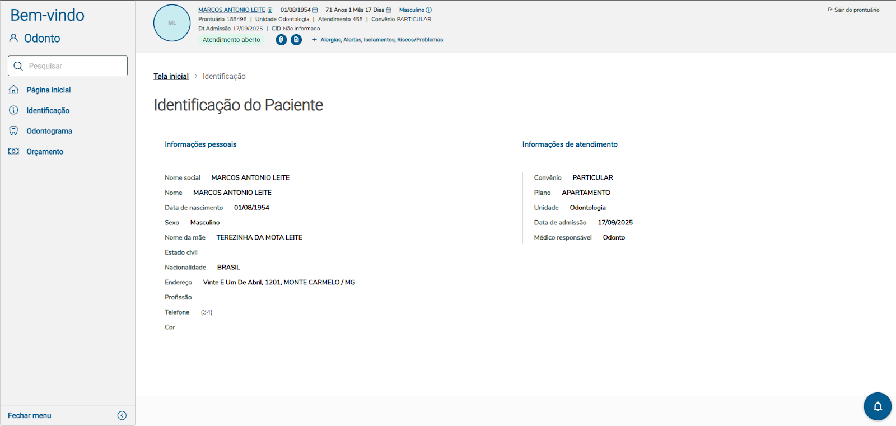Click the exit icon beside Sair do prontuário
The image size is (896, 426).
pos(830,10)
